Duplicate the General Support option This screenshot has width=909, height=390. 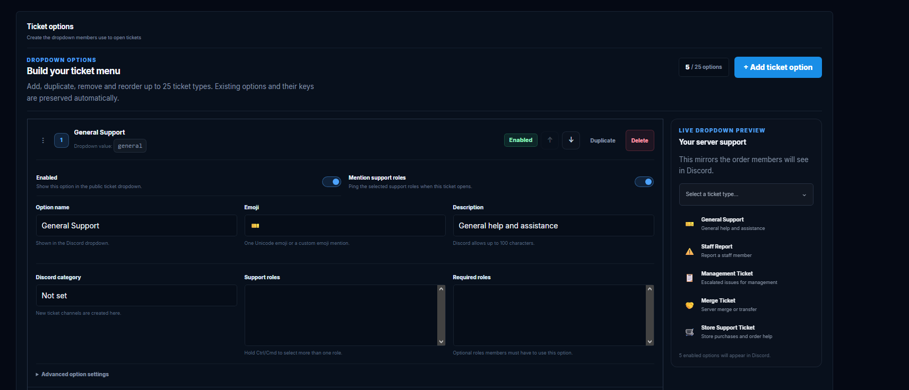pyautogui.click(x=603, y=140)
